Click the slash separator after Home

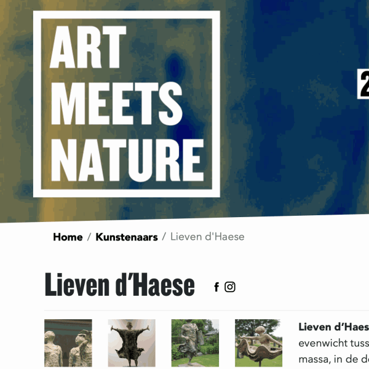point(89,237)
